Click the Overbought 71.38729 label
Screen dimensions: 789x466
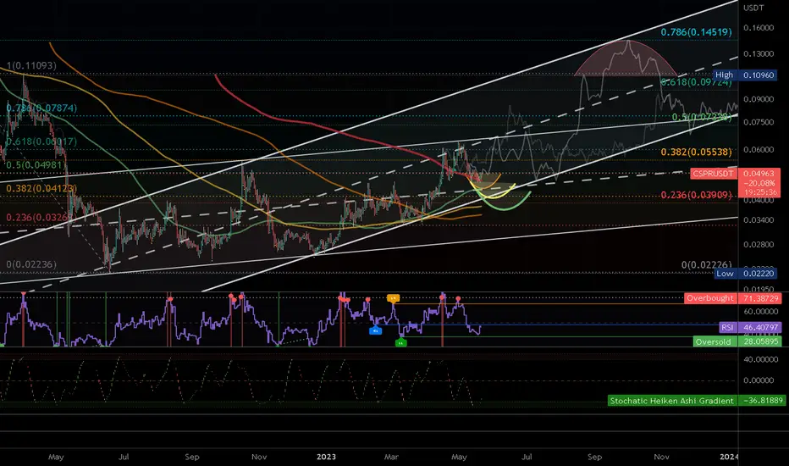(732, 298)
